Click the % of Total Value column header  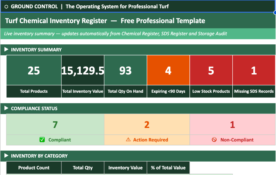pos(168,168)
